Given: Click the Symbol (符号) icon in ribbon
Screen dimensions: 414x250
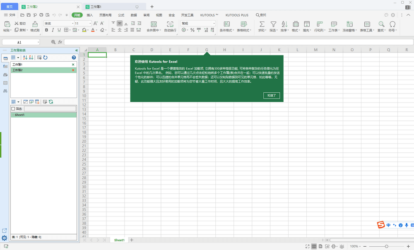Looking at the screenshot, I should [392, 24].
